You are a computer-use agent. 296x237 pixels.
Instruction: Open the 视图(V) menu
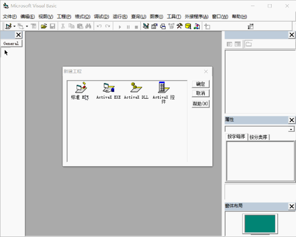click(x=46, y=16)
